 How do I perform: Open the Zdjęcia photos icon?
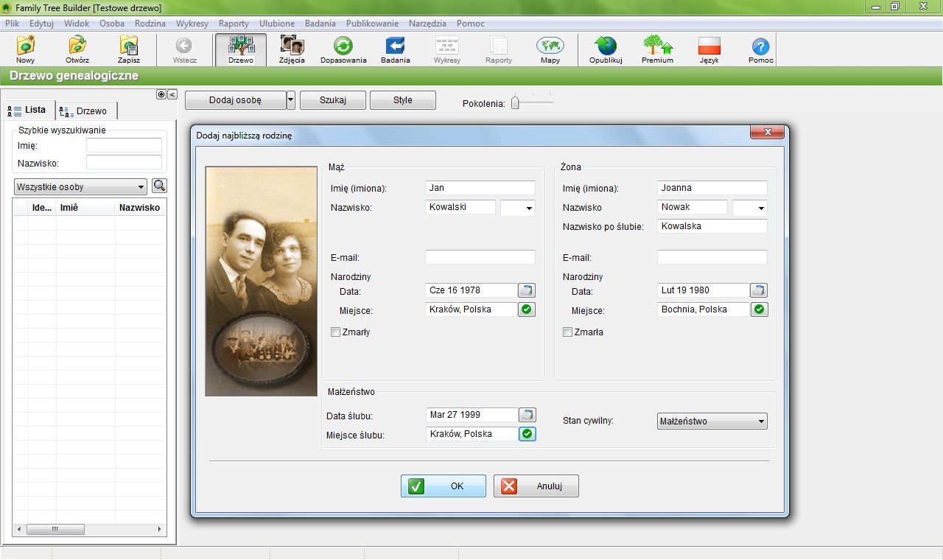point(292,49)
